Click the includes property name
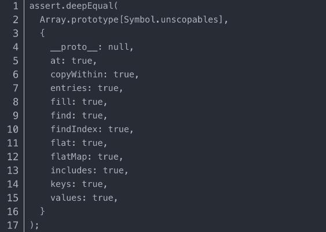326x232 pixels. click(x=71, y=170)
